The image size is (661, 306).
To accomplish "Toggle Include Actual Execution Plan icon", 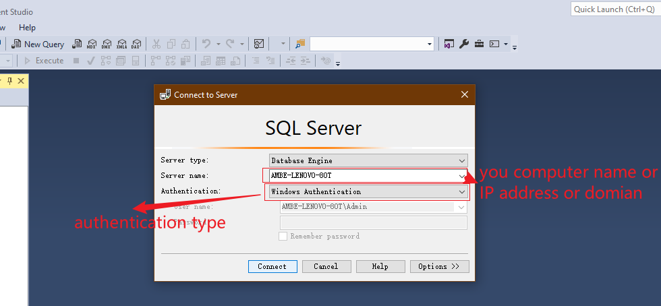I will pos(156,61).
